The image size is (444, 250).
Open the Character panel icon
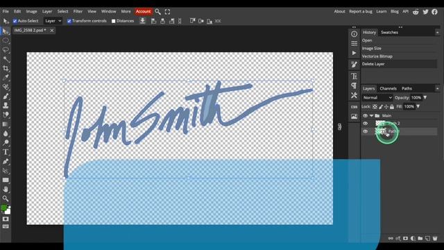pyautogui.click(x=354, y=76)
